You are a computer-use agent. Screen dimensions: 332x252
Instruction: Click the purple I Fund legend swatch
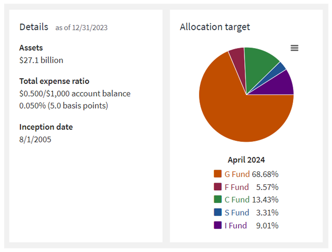(218, 225)
